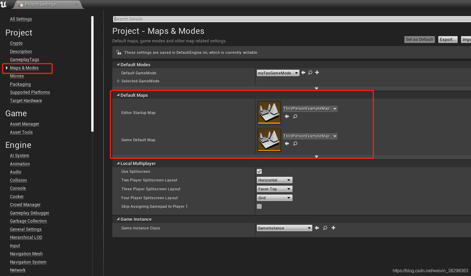Open AI System settings

coord(19,156)
